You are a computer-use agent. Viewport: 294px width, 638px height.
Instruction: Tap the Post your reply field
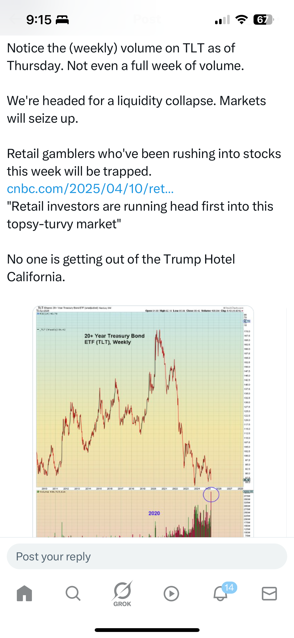(147, 557)
